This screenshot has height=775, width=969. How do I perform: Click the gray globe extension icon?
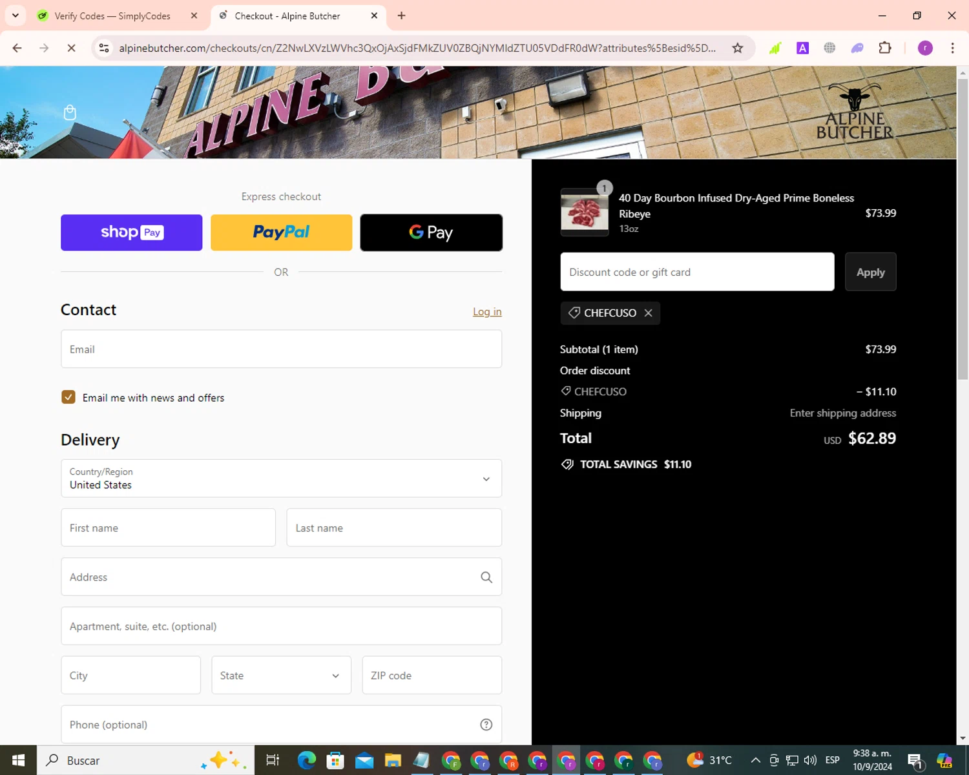coord(829,48)
